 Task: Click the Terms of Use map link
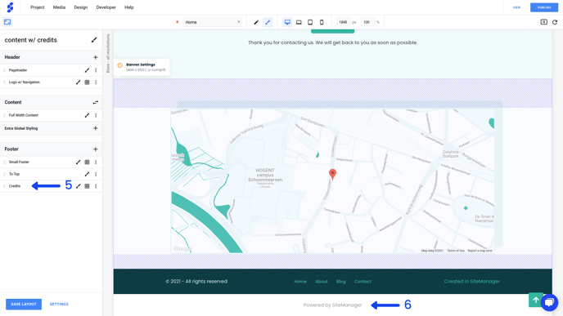click(x=456, y=251)
